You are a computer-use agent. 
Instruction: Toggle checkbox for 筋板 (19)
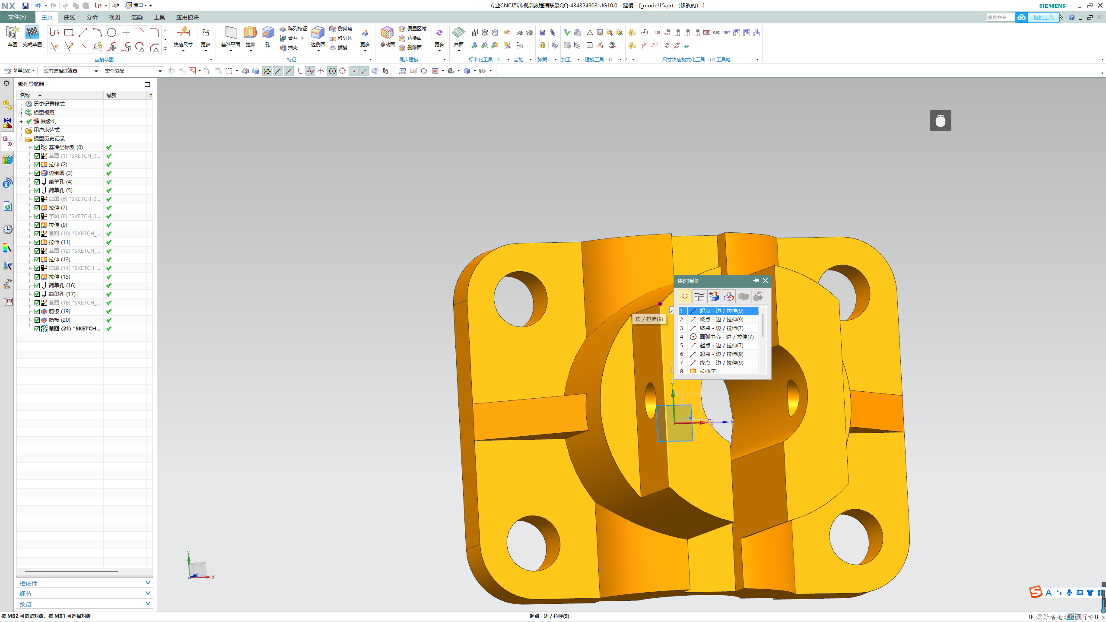(37, 311)
